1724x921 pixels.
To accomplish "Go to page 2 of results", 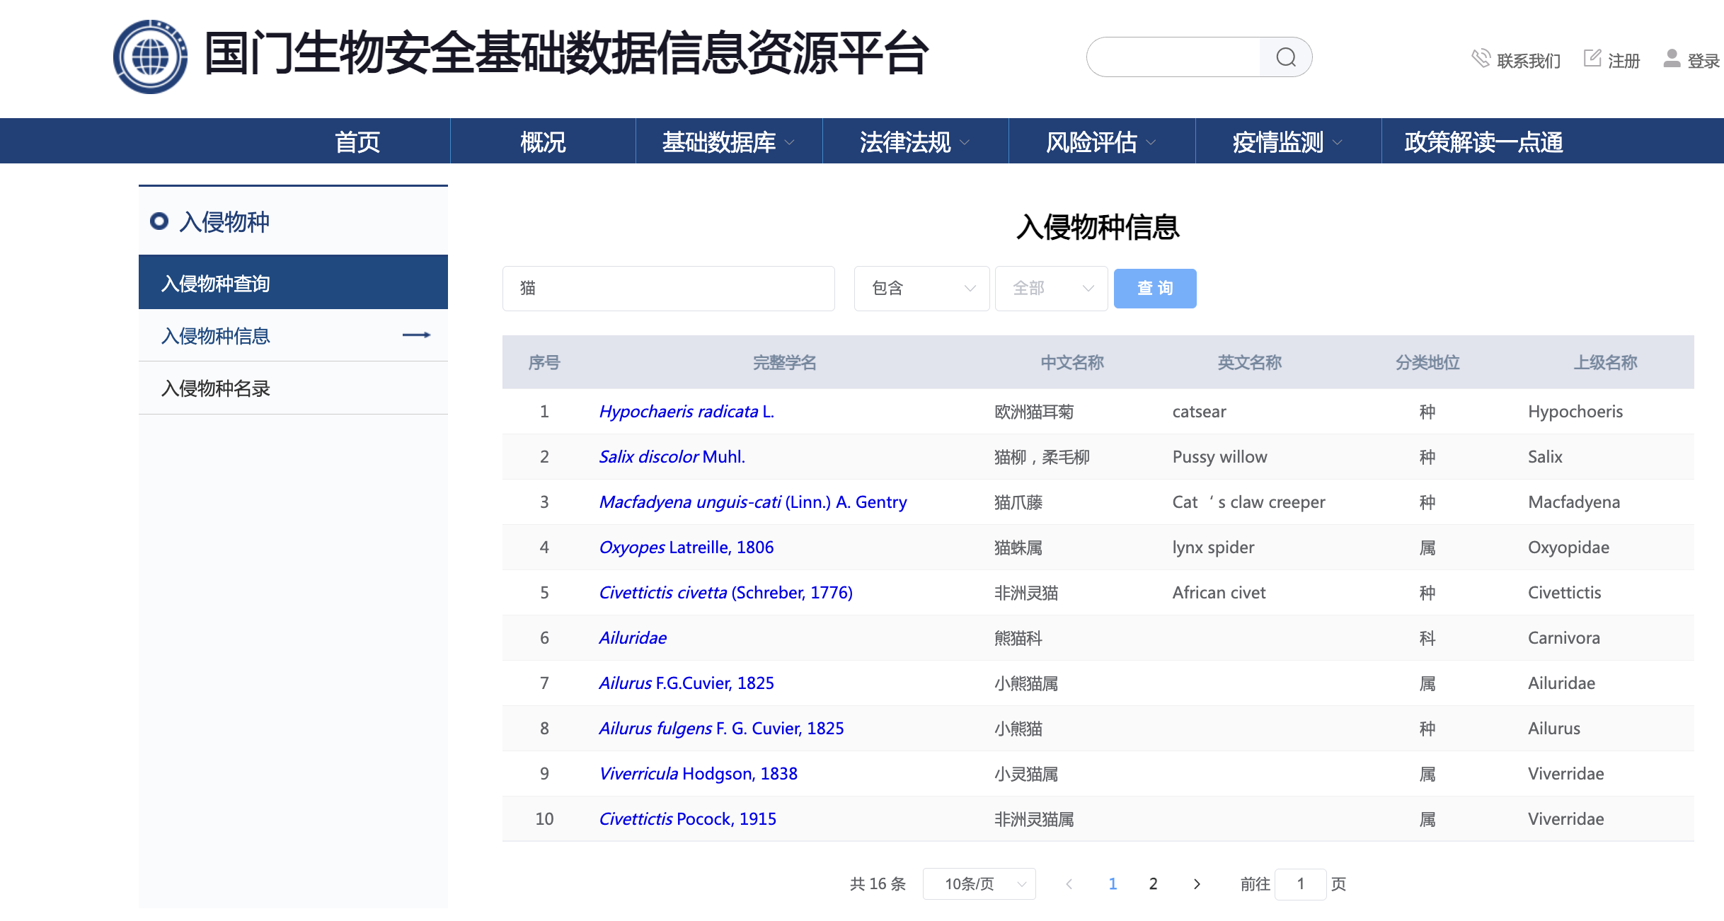I will (1153, 884).
